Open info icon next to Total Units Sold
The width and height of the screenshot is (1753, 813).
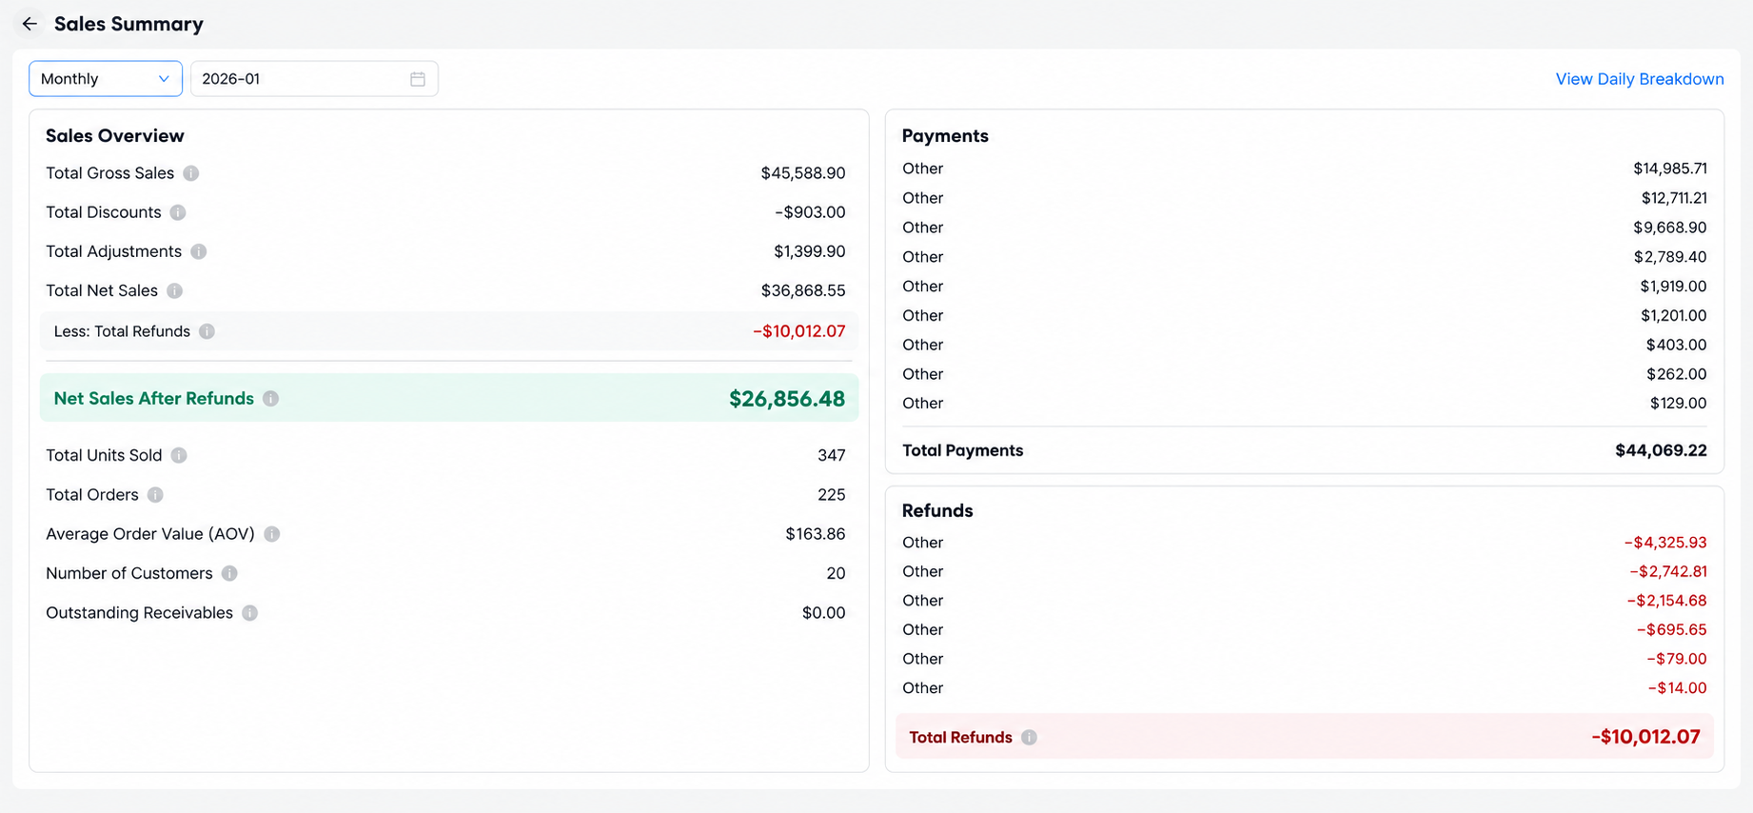coord(179,455)
